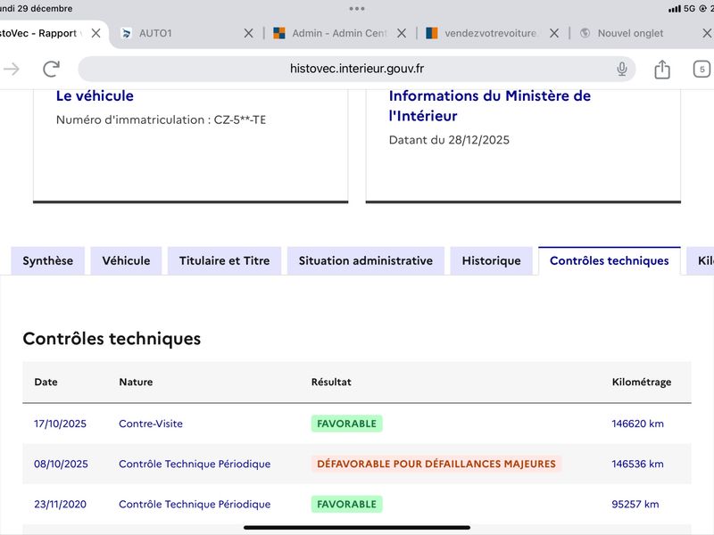The height and width of the screenshot is (535, 714).
Task: Click the Défavorable pour défaillances majeures badge
Action: (436, 464)
